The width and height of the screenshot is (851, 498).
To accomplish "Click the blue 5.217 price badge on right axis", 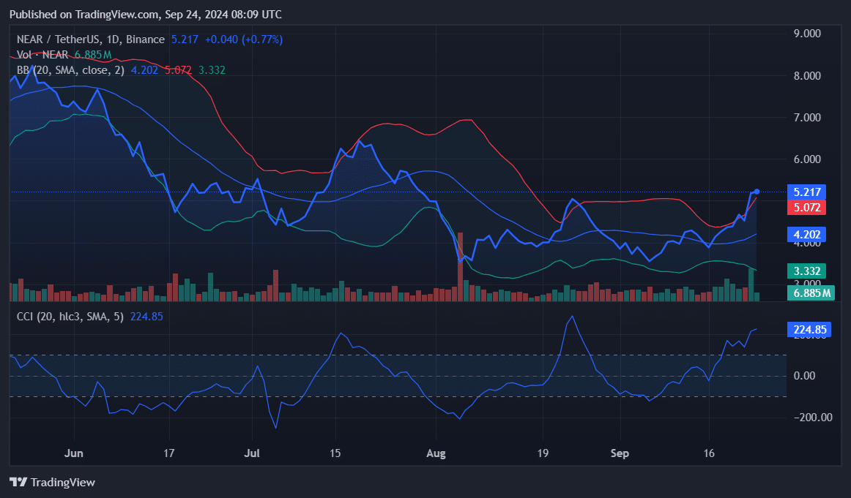I will [x=808, y=192].
